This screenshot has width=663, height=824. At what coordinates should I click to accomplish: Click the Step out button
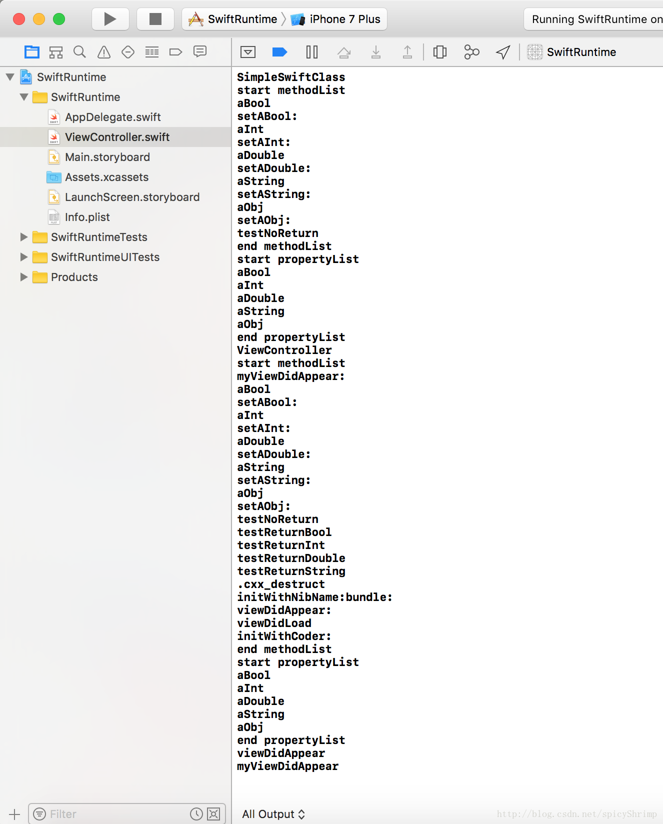click(x=407, y=52)
